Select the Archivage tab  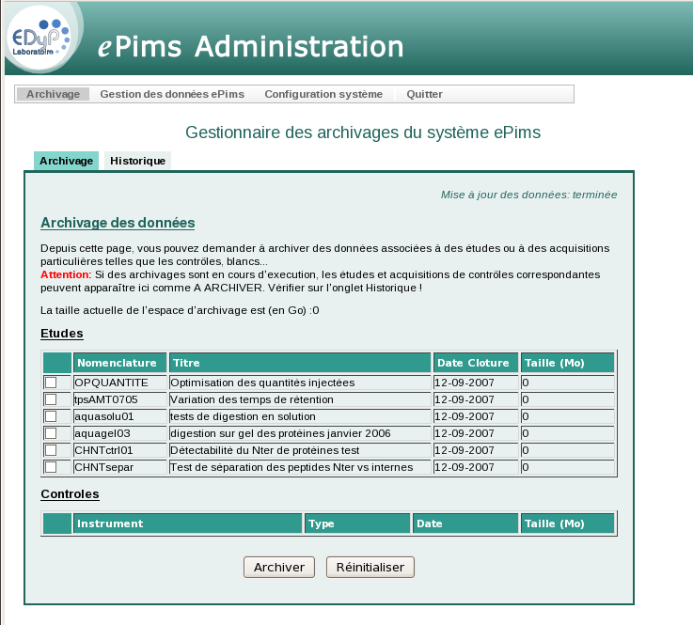coord(66,161)
